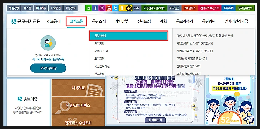Open the 52 hours banner

pos(230,100)
